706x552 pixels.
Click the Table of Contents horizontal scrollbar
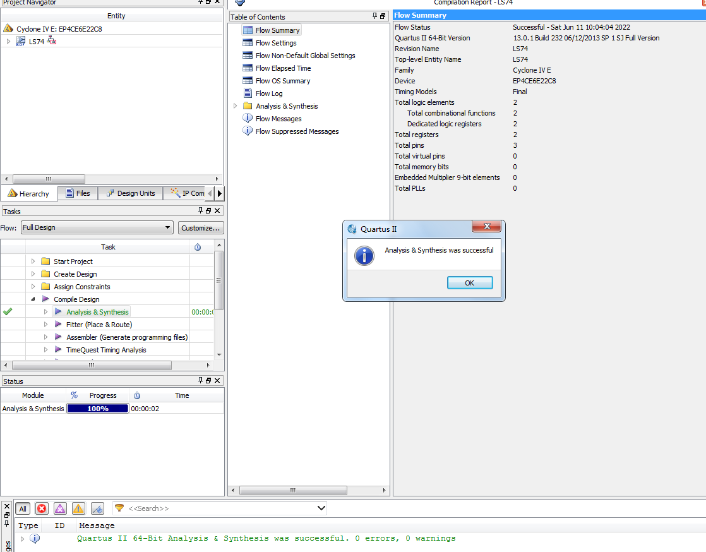(293, 490)
